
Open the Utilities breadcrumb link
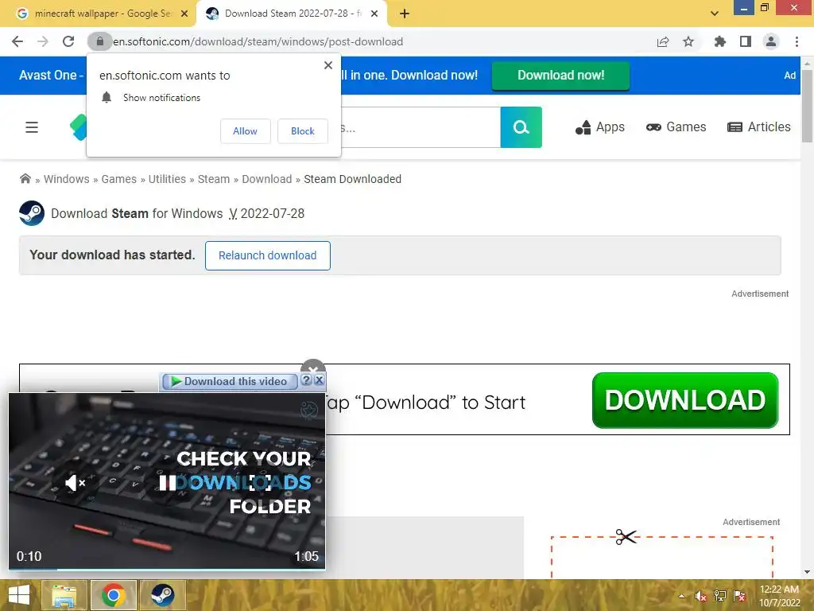click(167, 179)
